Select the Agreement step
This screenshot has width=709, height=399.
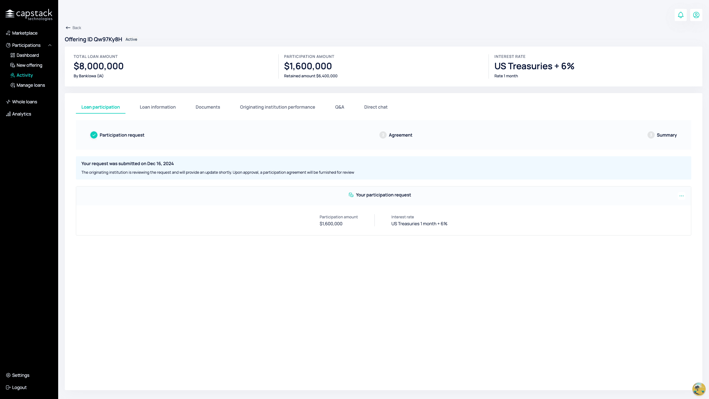click(x=396, y=135)
